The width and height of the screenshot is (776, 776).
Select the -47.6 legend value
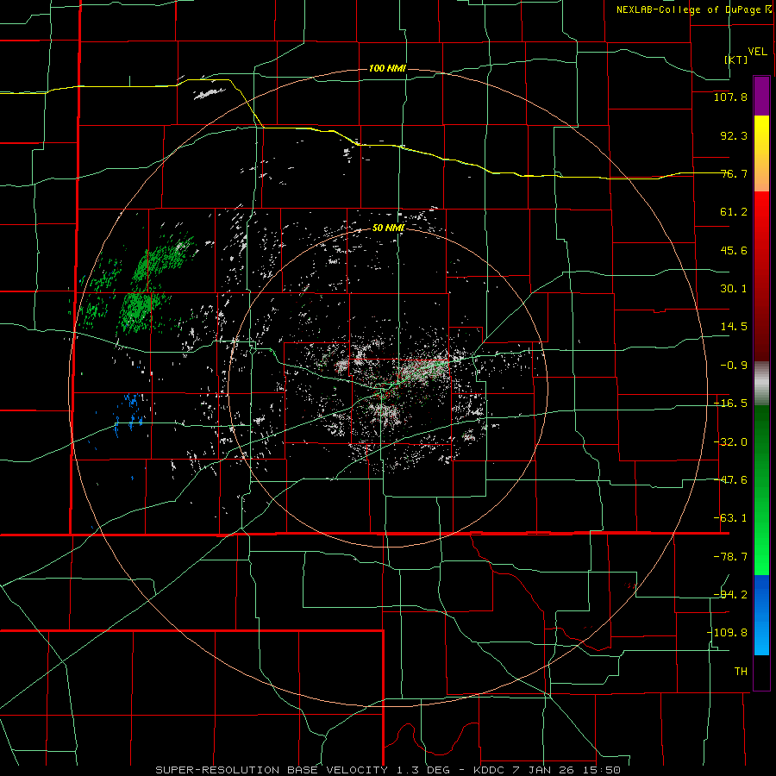coord(730,480)
